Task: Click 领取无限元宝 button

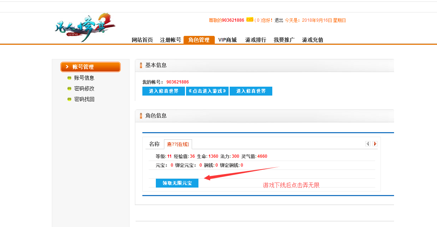Action: (x=177, y=183)
